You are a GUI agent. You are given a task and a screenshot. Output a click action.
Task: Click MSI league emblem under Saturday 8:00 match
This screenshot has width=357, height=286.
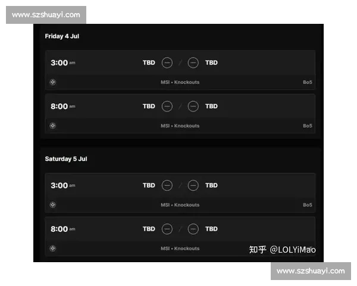coord(53,248)
